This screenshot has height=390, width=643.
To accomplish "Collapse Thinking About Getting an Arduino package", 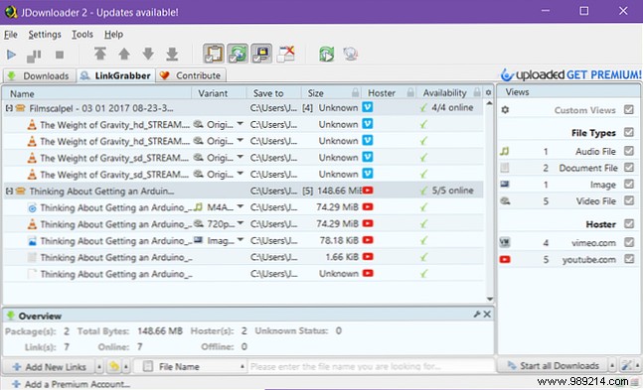I will [9, 191].
